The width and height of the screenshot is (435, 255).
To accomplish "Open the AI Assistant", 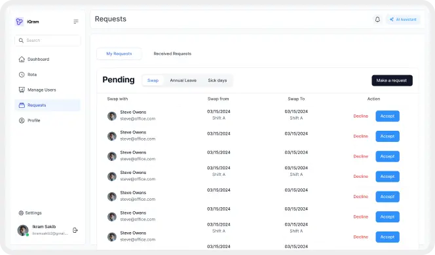I will click(403, 20).
